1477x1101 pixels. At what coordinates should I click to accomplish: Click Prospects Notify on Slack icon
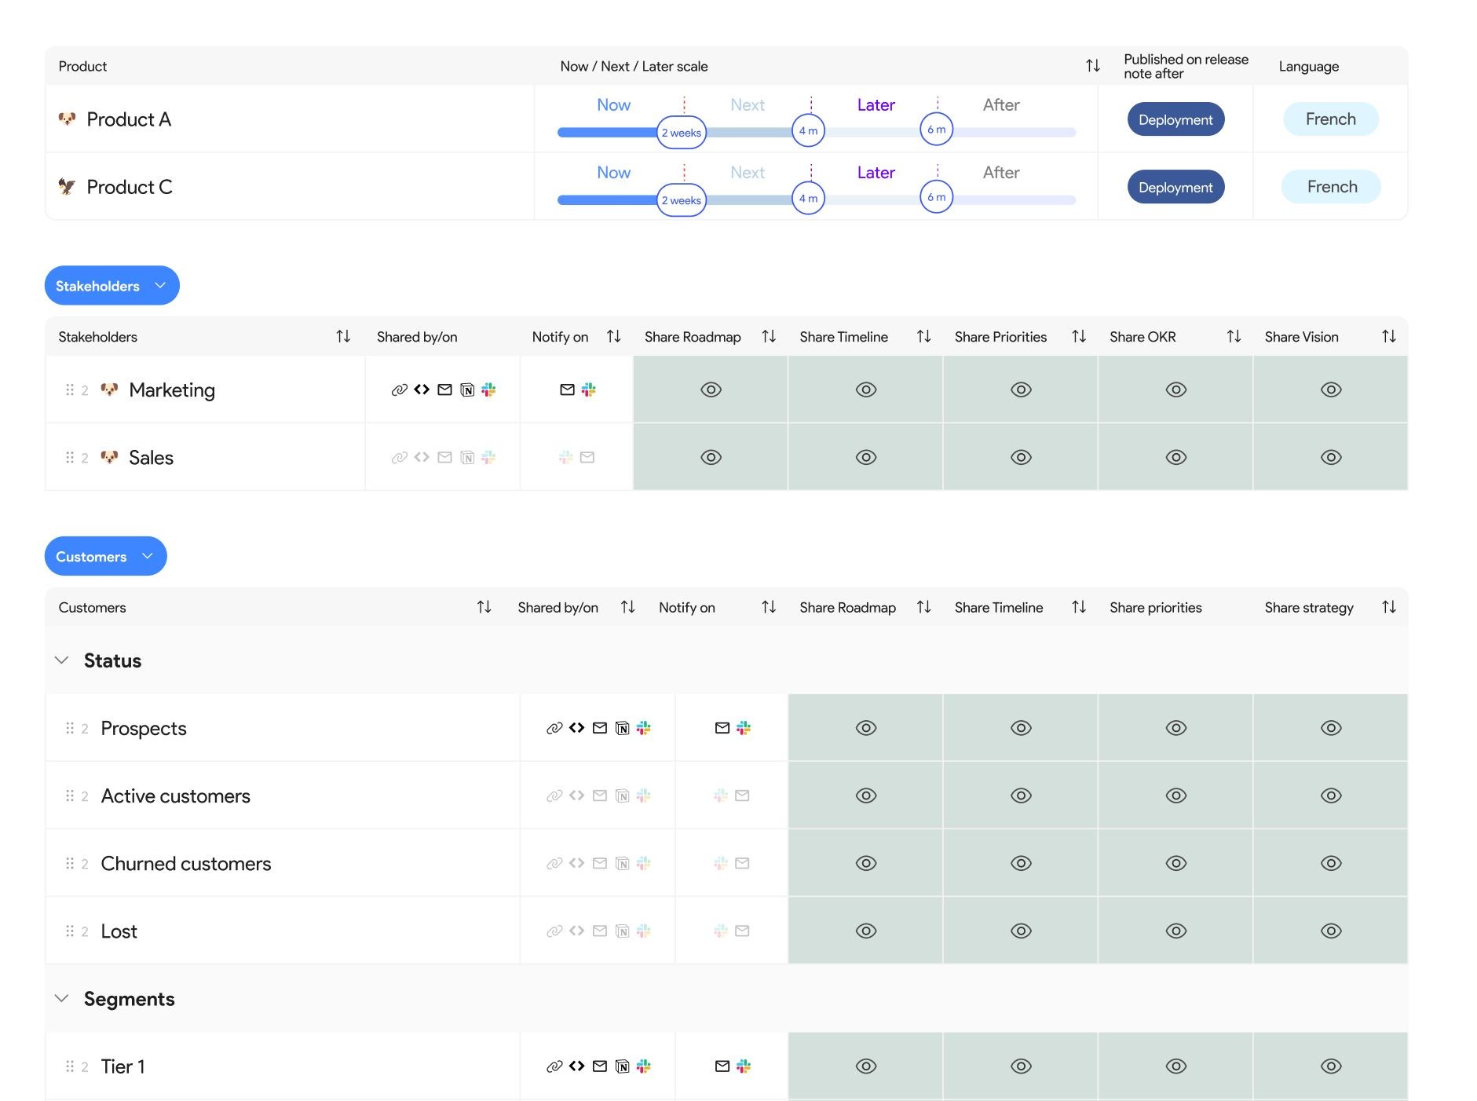[744, 728]
